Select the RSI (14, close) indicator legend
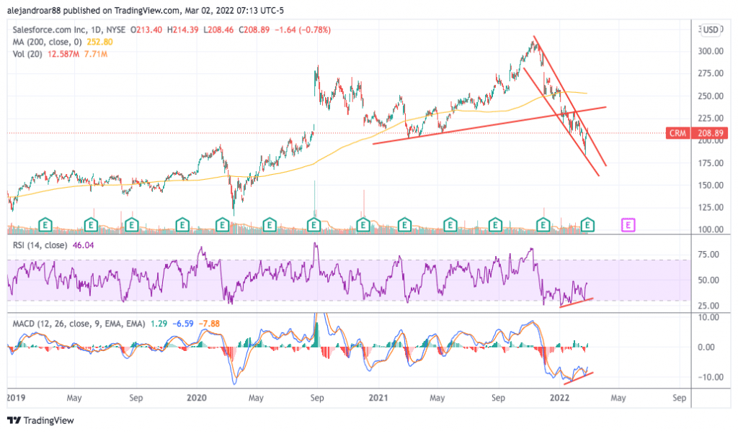The height and width of the screenshot is (433, 738). point(40,245)
